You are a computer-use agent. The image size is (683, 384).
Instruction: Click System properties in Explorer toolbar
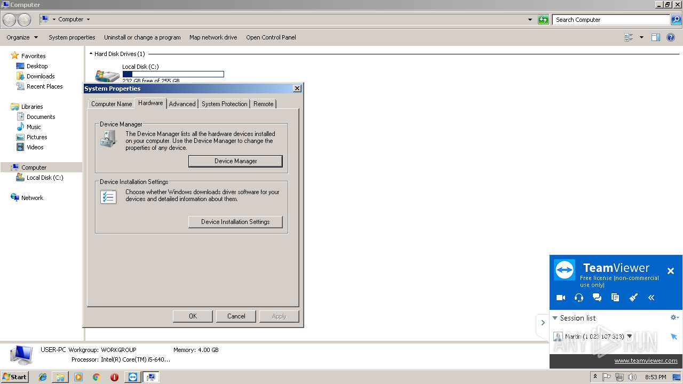(x=72, y=37)
